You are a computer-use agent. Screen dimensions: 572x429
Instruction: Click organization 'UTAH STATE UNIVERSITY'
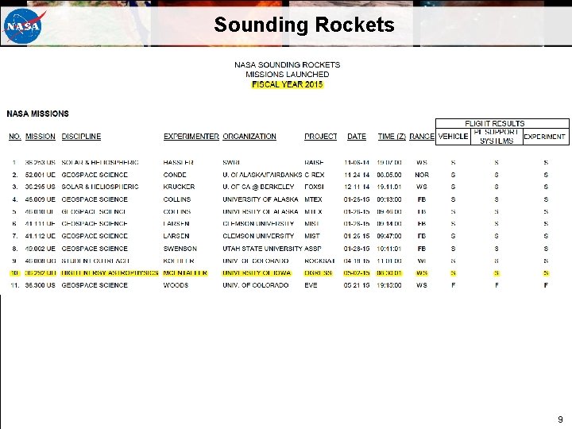point(263,249)
